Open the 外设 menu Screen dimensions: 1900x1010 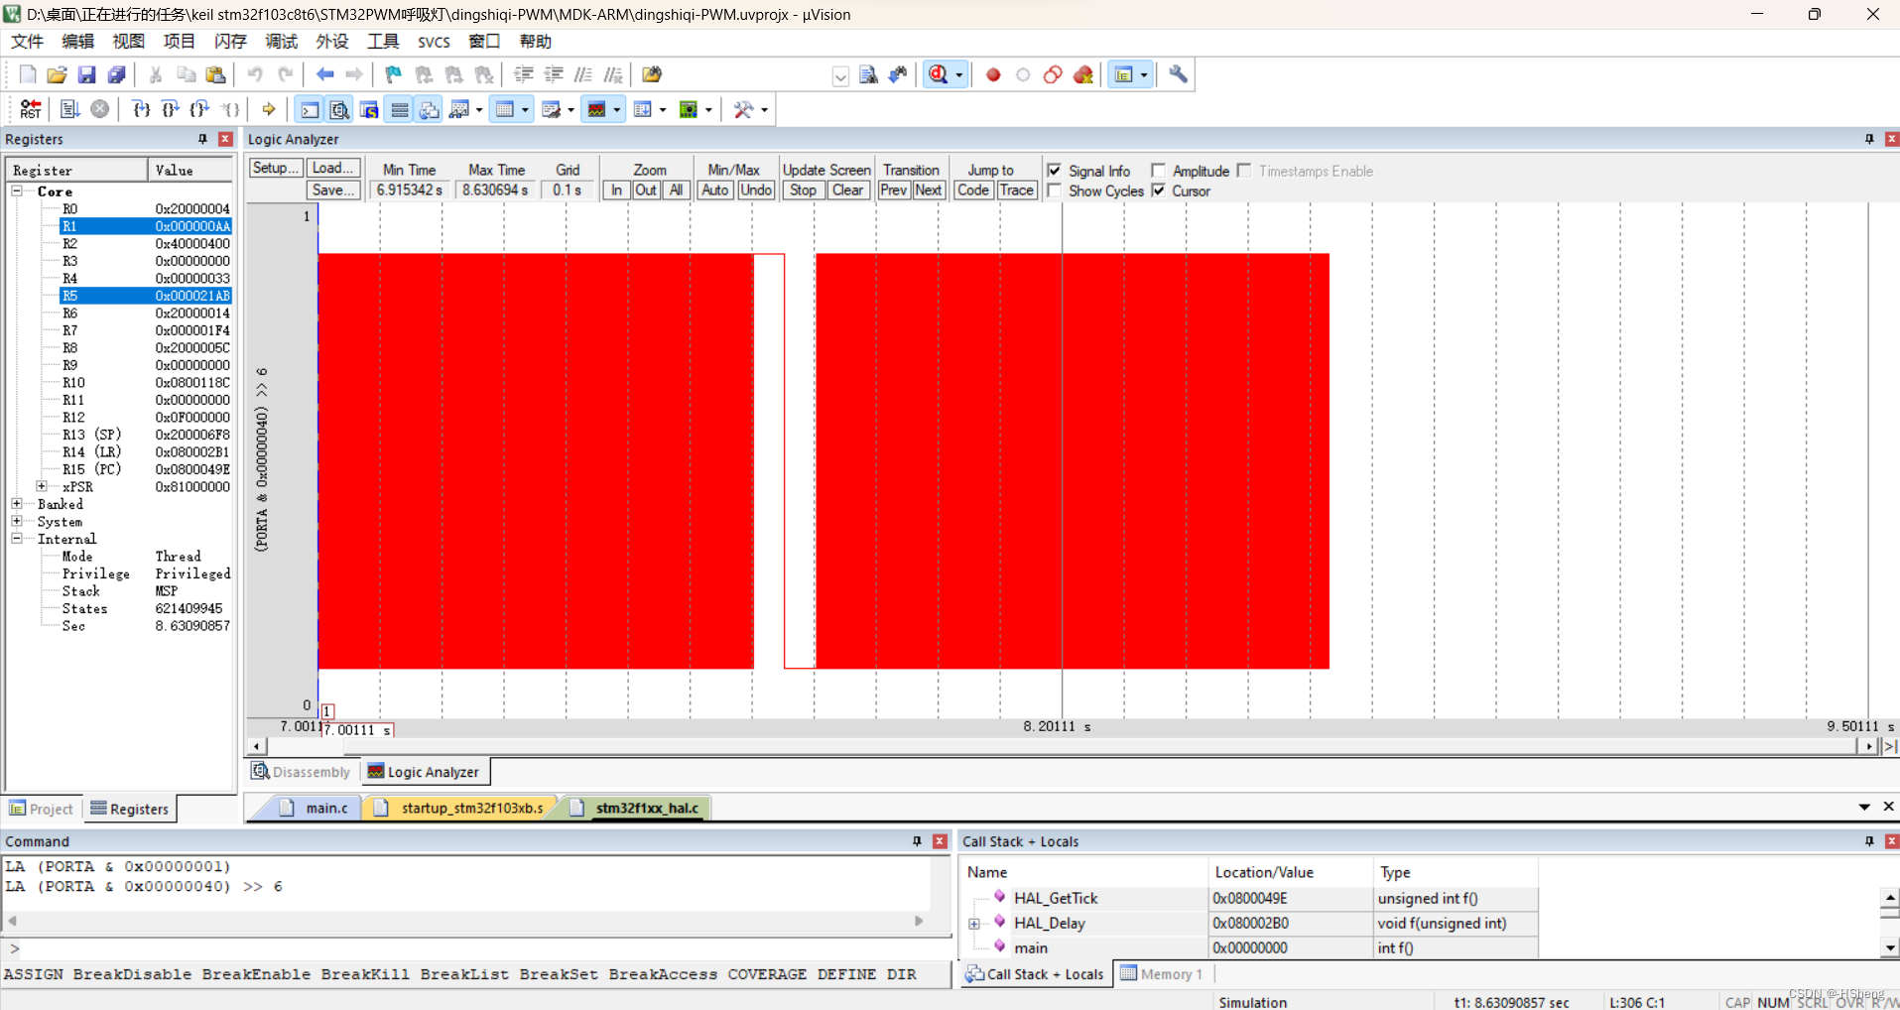pos(332,41)
